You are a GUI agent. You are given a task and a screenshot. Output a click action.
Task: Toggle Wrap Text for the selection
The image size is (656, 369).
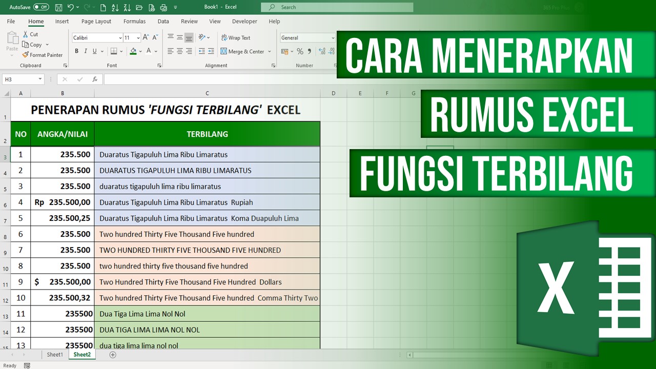236,37
